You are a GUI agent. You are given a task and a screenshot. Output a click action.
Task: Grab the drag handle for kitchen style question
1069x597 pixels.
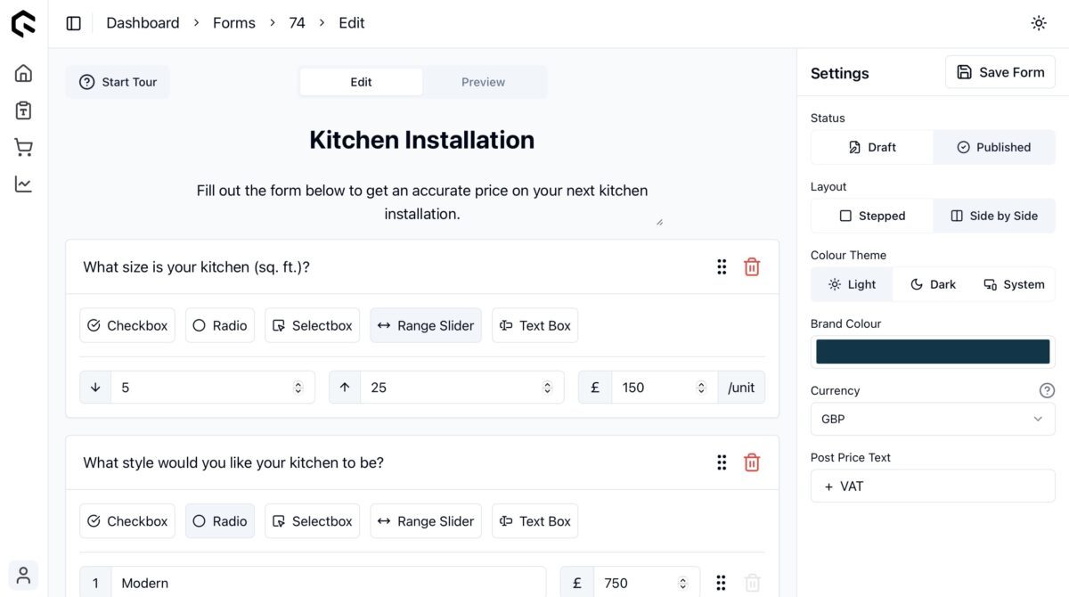tap(722, 462)
